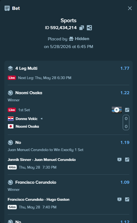The width and height of the screenshot is (137, 223).
Task: Open stats chart for Cerundolo-Gaston match
Action: 127,199
